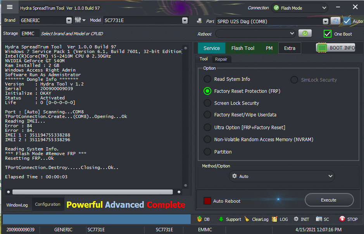Select the Partition option
This screenshot has height=234, width=364.
coord(207,152)
